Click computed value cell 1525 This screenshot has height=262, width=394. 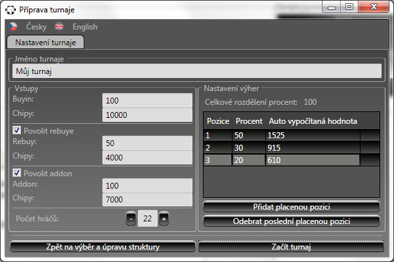313,136
